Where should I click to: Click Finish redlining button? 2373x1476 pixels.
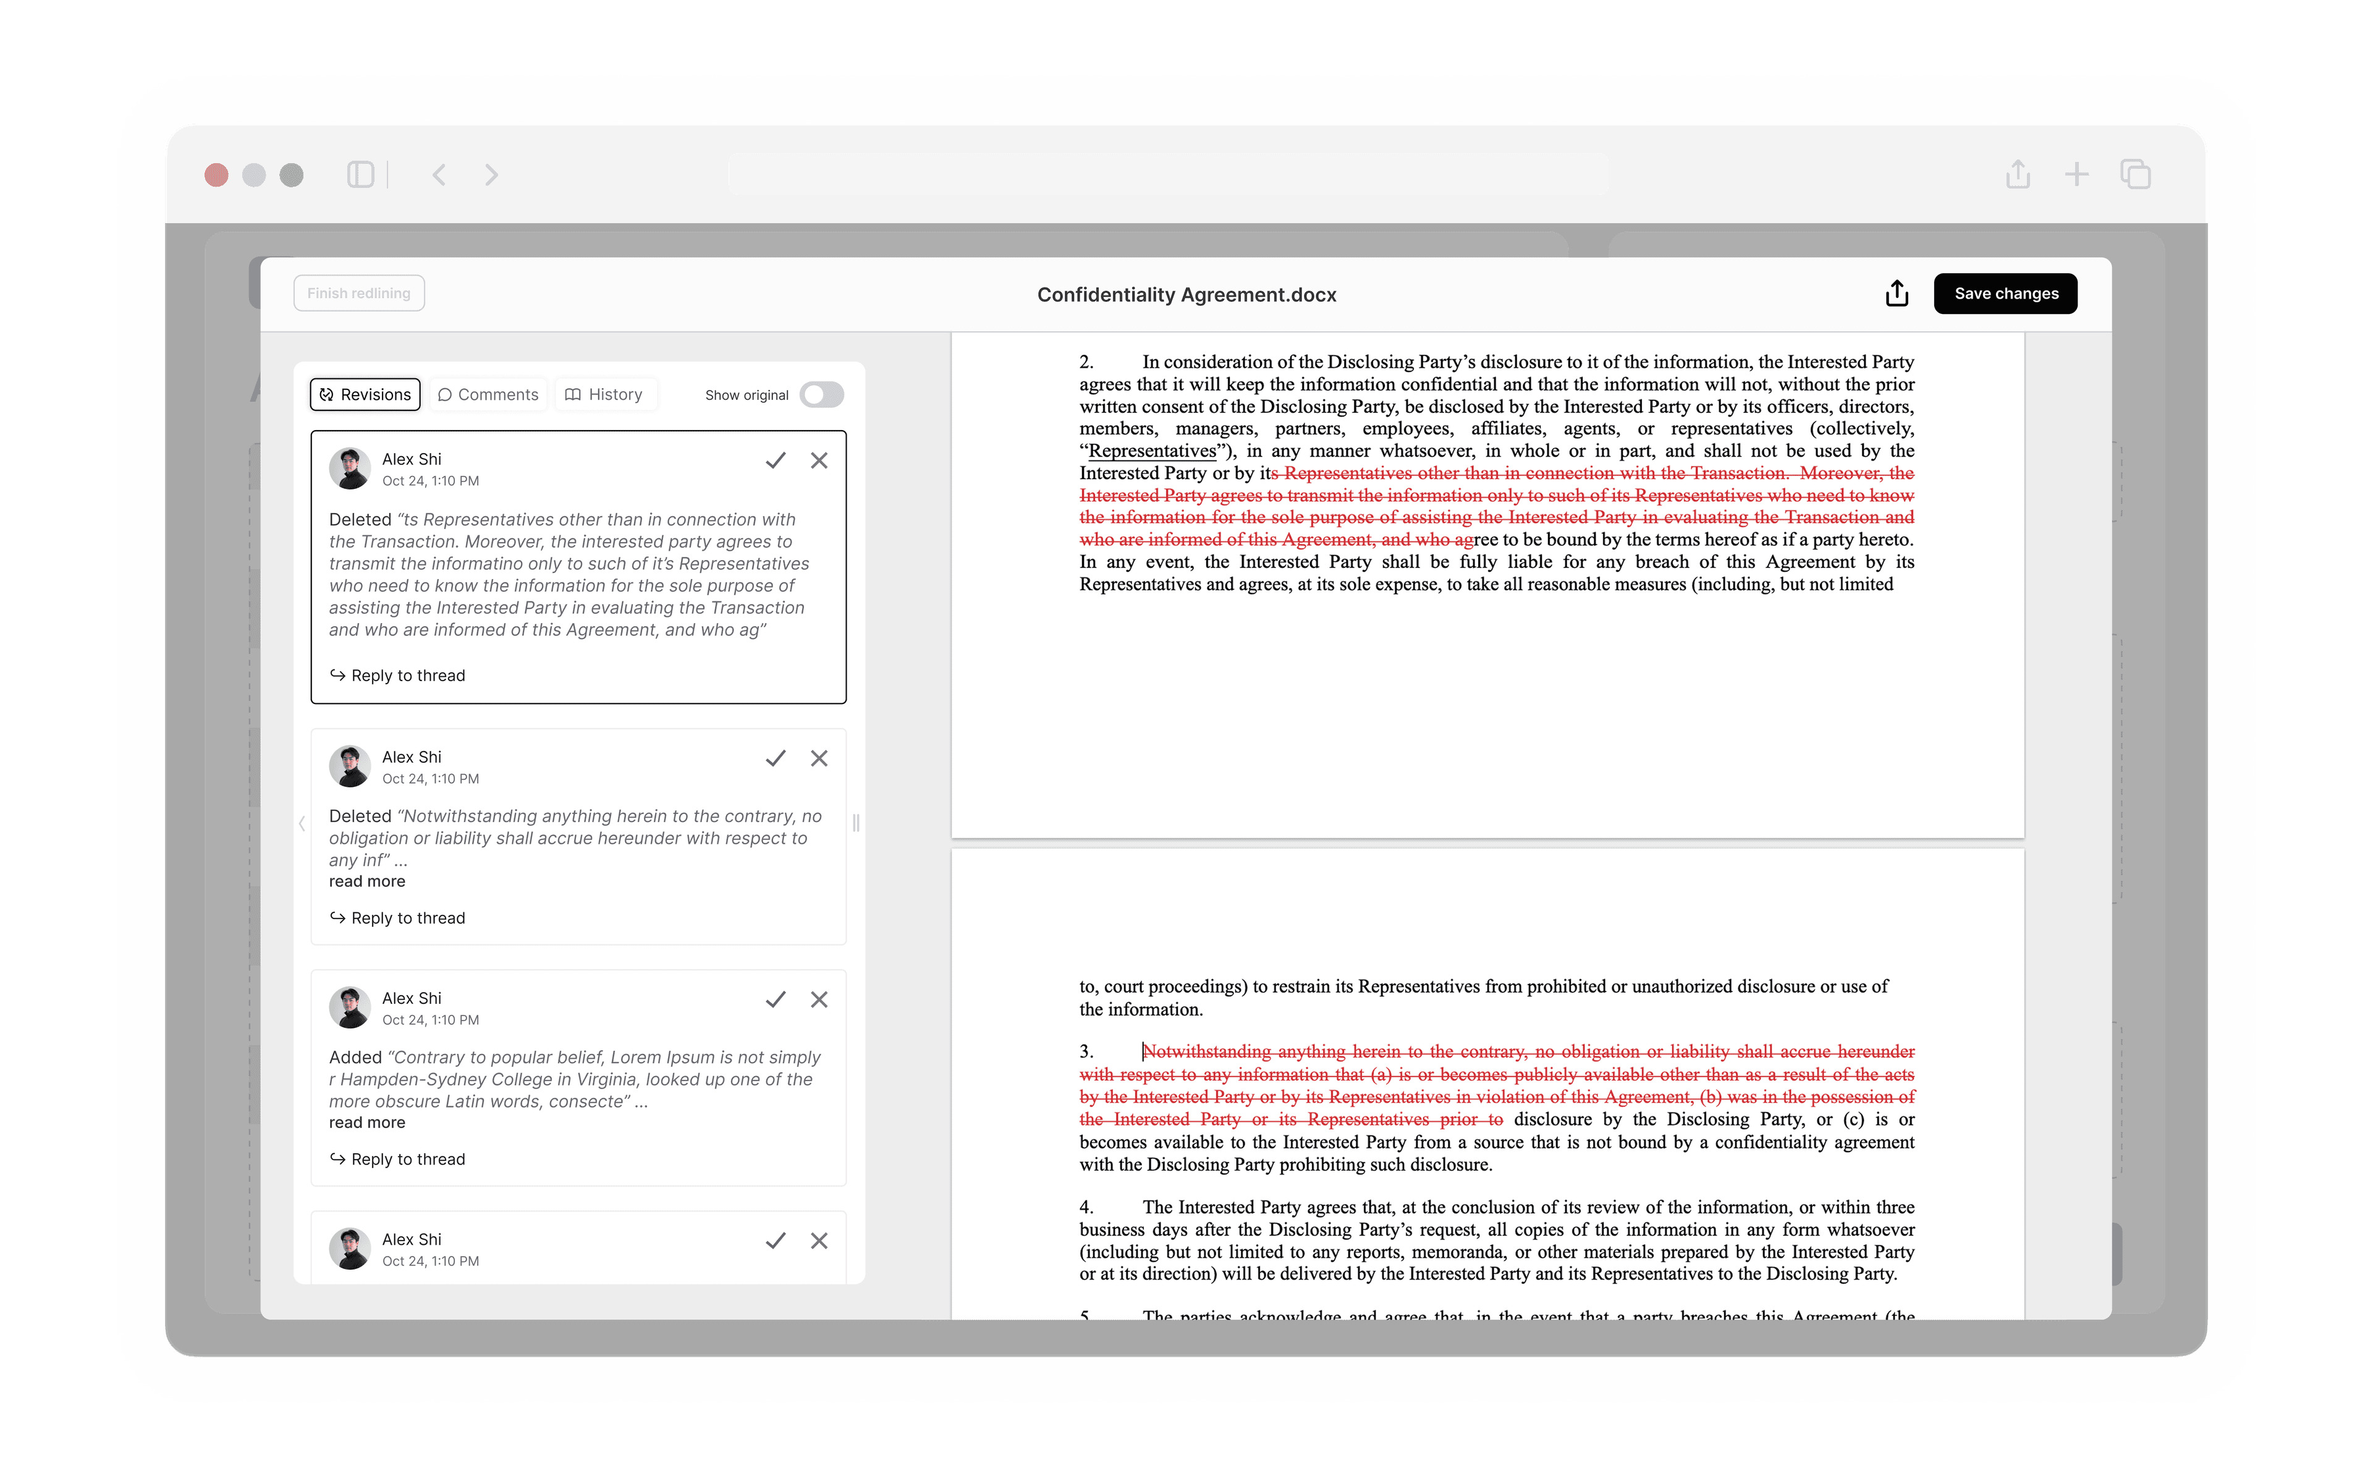[359, 294]
